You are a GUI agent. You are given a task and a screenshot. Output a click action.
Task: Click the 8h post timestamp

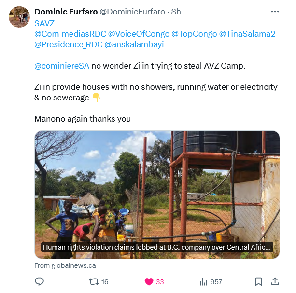pos(176,12)
